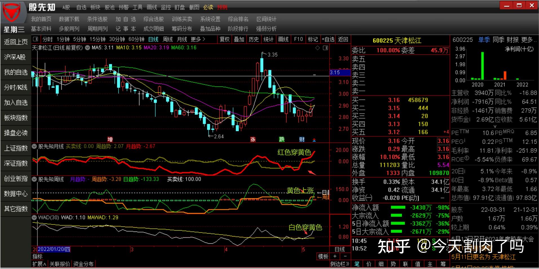Click the diamond icon above the K-line chart

(x=318, y=48)
